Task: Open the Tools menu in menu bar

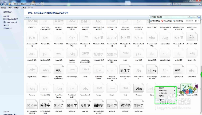Action: (23, 8)
